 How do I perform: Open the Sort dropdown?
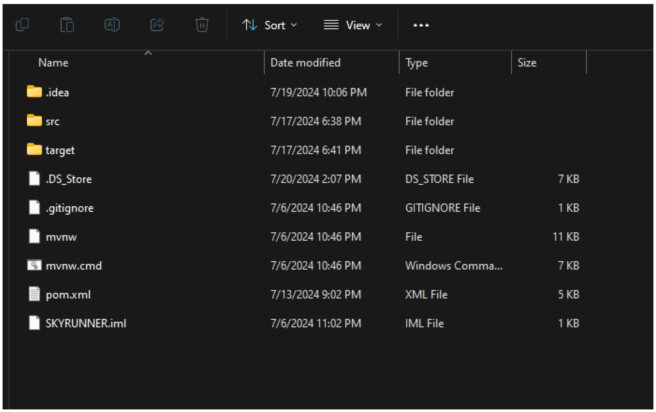pos(269,25)
